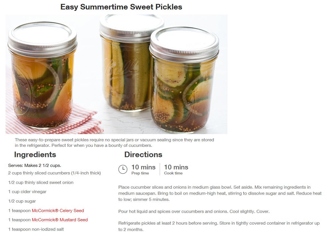
Task: Click the recipe description under the photo
Action: coord(114,143)
